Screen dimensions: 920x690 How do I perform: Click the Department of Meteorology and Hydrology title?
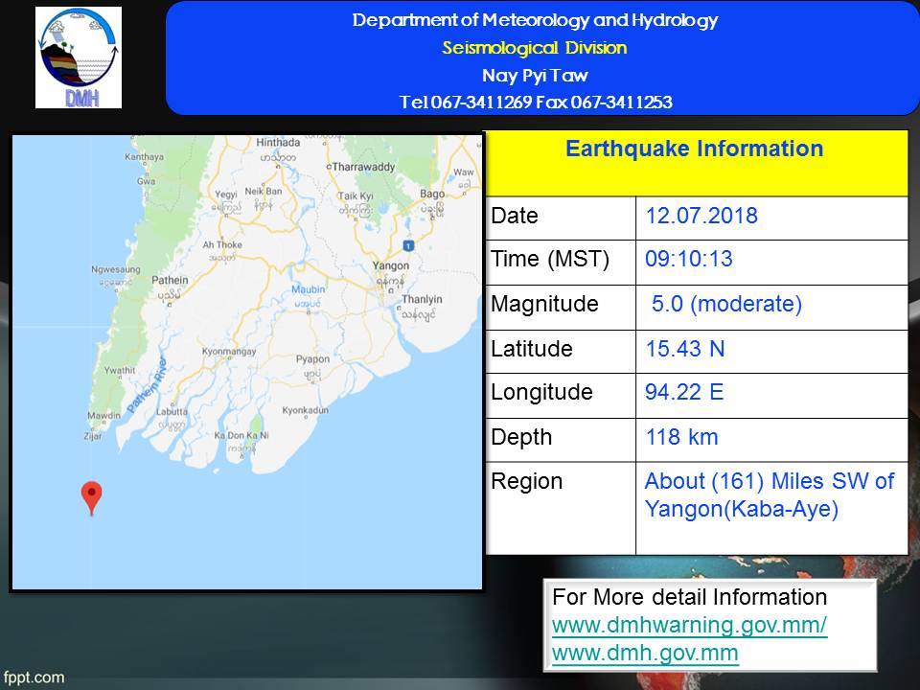pos(535,20)
